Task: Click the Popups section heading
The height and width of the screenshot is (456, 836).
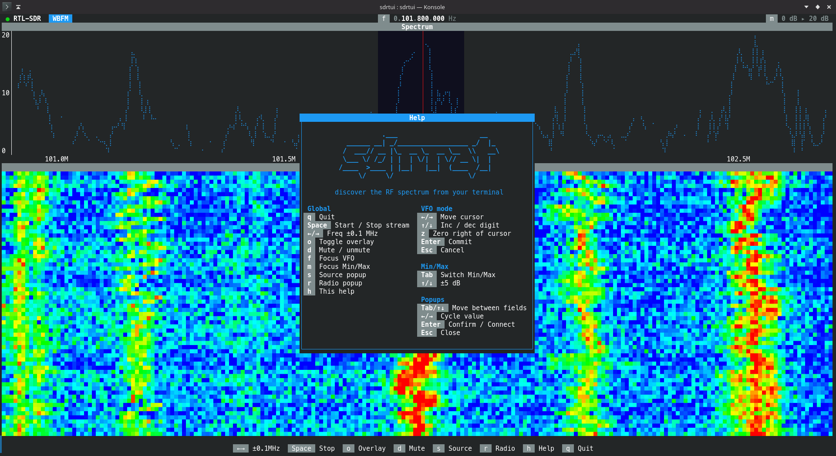Action: 432,299
